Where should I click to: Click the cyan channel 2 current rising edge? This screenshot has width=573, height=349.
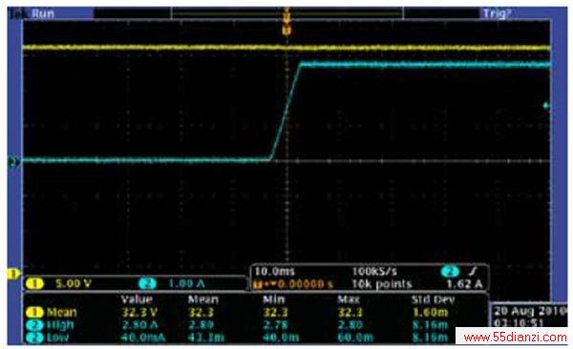pos(286,113)
